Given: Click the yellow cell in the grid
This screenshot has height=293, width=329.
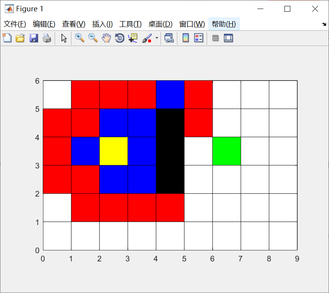Looking at the screenshot, I should [x=114, y=151].
